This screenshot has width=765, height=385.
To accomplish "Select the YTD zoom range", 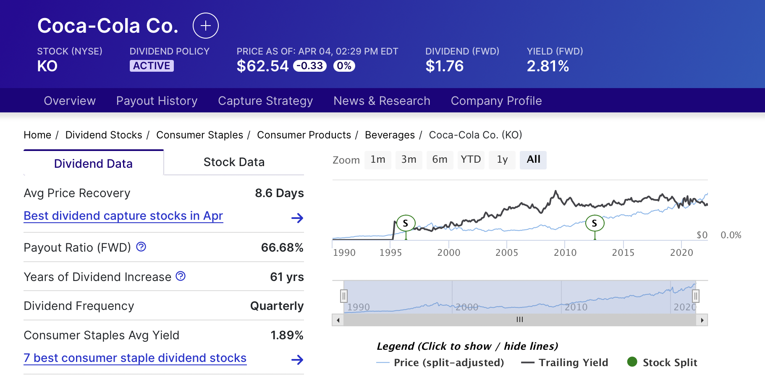I will click(471, 160).
